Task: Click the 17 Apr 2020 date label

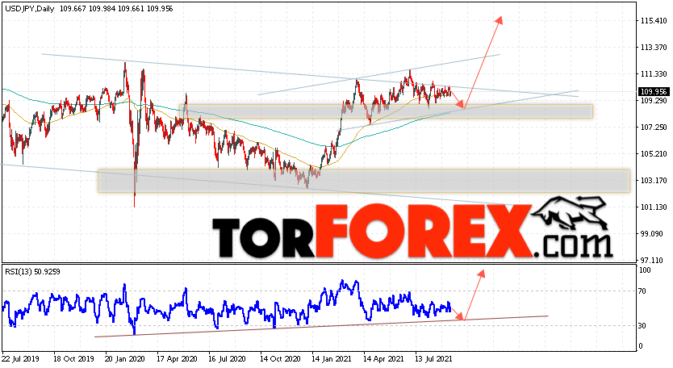Action: pos(177,358)
